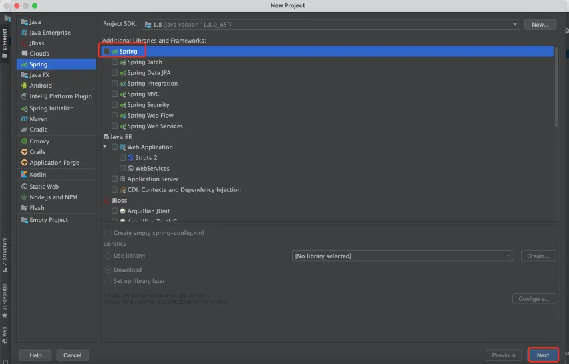Select the Maven project icon
Image resolution: width=569 pixels, height=364 pixels.
click(25, 119)
